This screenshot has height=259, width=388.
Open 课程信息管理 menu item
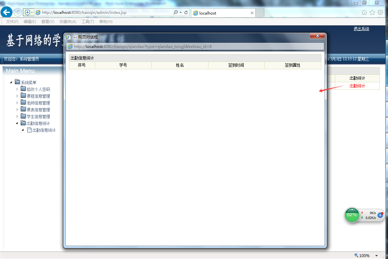pos(39,96)
